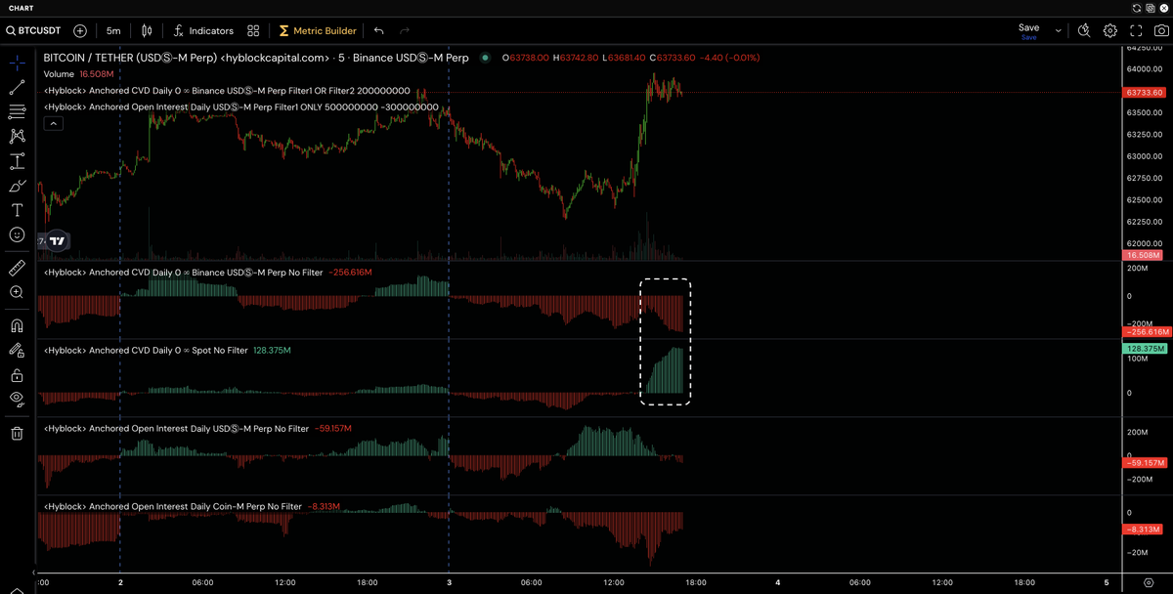Open the indicator templates grid
The width and height of the screenshot is (1173, 594).
click(x=253, y=31)
